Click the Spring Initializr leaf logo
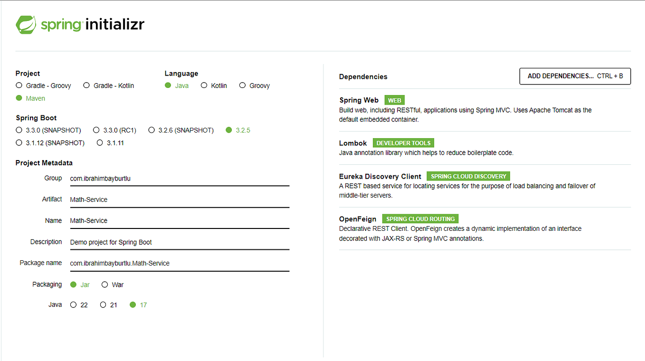This screenshot has height=361, width=645. 26,24
